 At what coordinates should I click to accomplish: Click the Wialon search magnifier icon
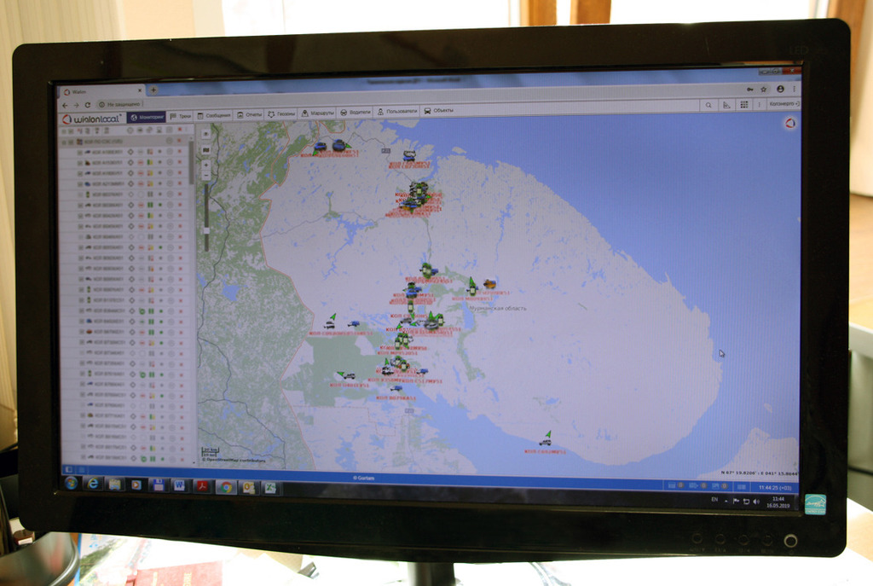click(x=708, y=105)
